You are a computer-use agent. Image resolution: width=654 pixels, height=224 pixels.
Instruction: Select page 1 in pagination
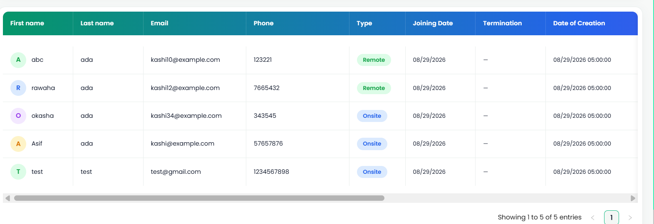pyautogui.click(x=612, y=217)
